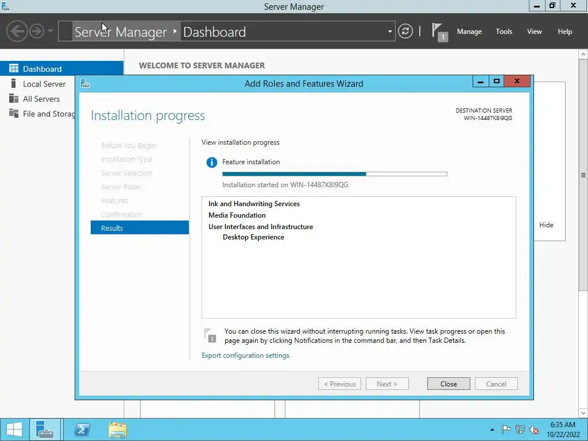Click Export configuration settings link
588x441 pixels.
click(245, 355)
